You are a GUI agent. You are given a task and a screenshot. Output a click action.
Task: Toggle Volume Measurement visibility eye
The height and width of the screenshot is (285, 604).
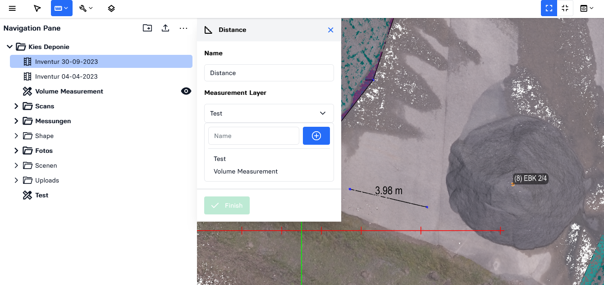[x=186, y=91]
